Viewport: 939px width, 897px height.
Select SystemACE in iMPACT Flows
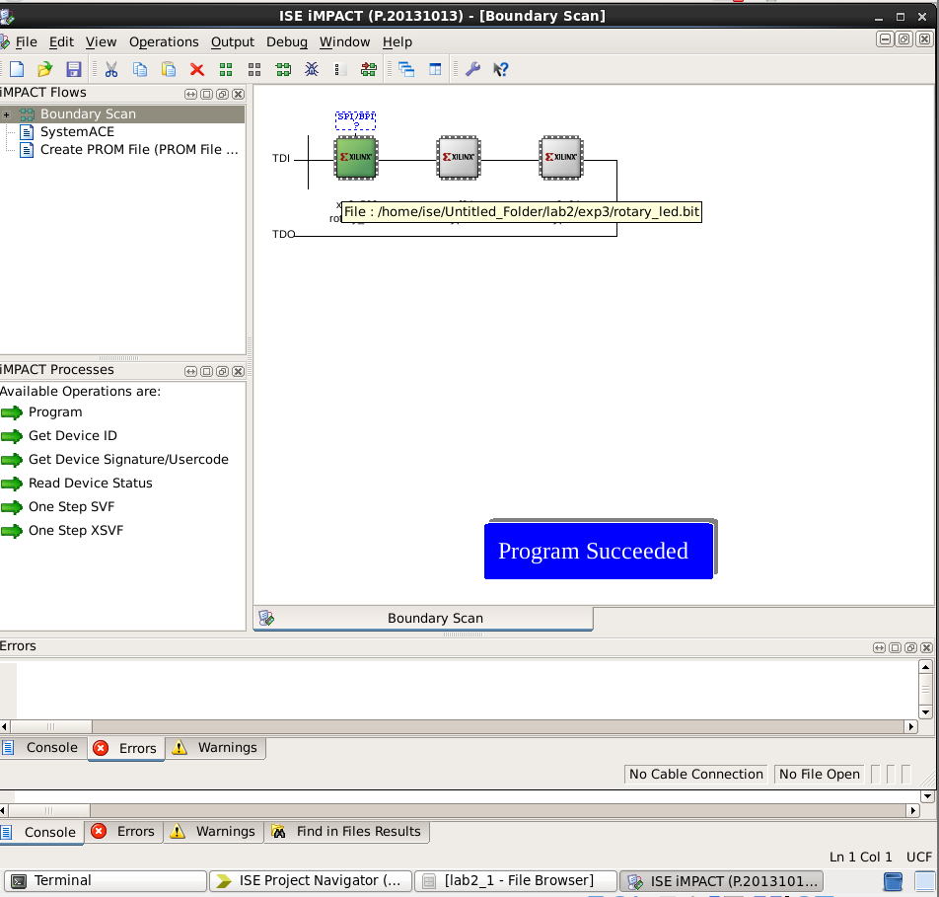(x=77, y=132)
